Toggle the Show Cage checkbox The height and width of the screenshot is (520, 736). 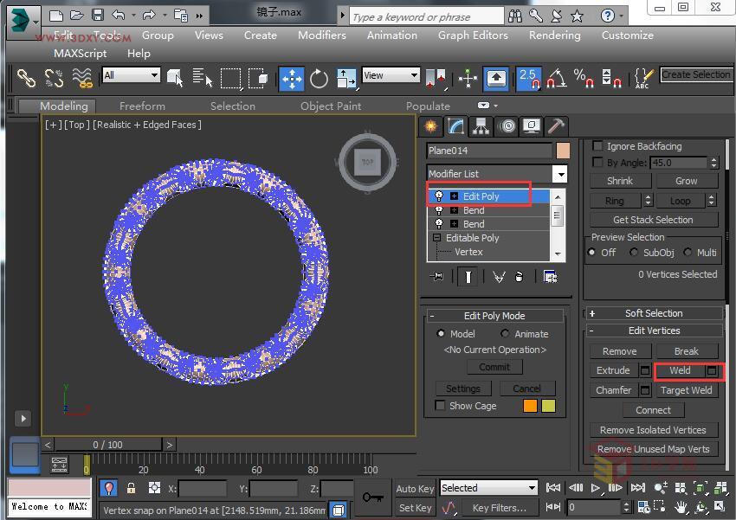[440, 405]
